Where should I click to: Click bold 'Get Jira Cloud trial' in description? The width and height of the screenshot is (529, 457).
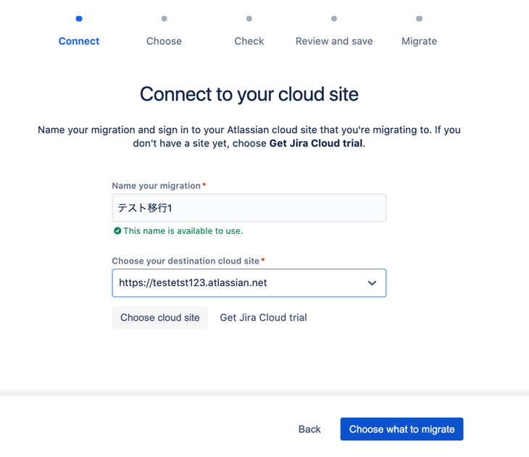317,143
